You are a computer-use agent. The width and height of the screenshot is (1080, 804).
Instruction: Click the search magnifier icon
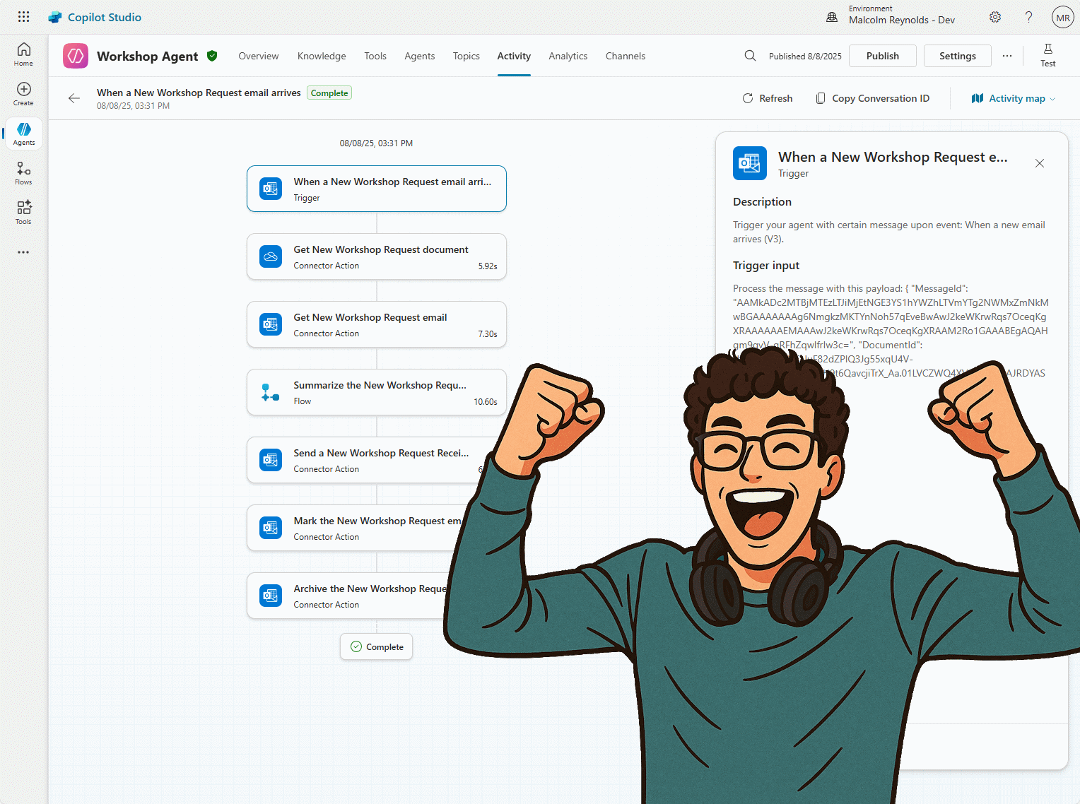pos(750,56)
